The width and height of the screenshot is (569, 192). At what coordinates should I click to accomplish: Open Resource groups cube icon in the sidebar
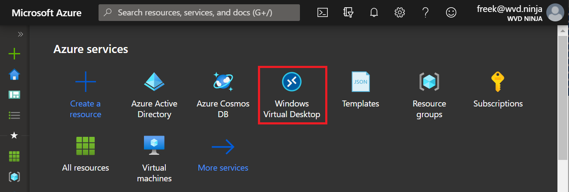(15, 177)
